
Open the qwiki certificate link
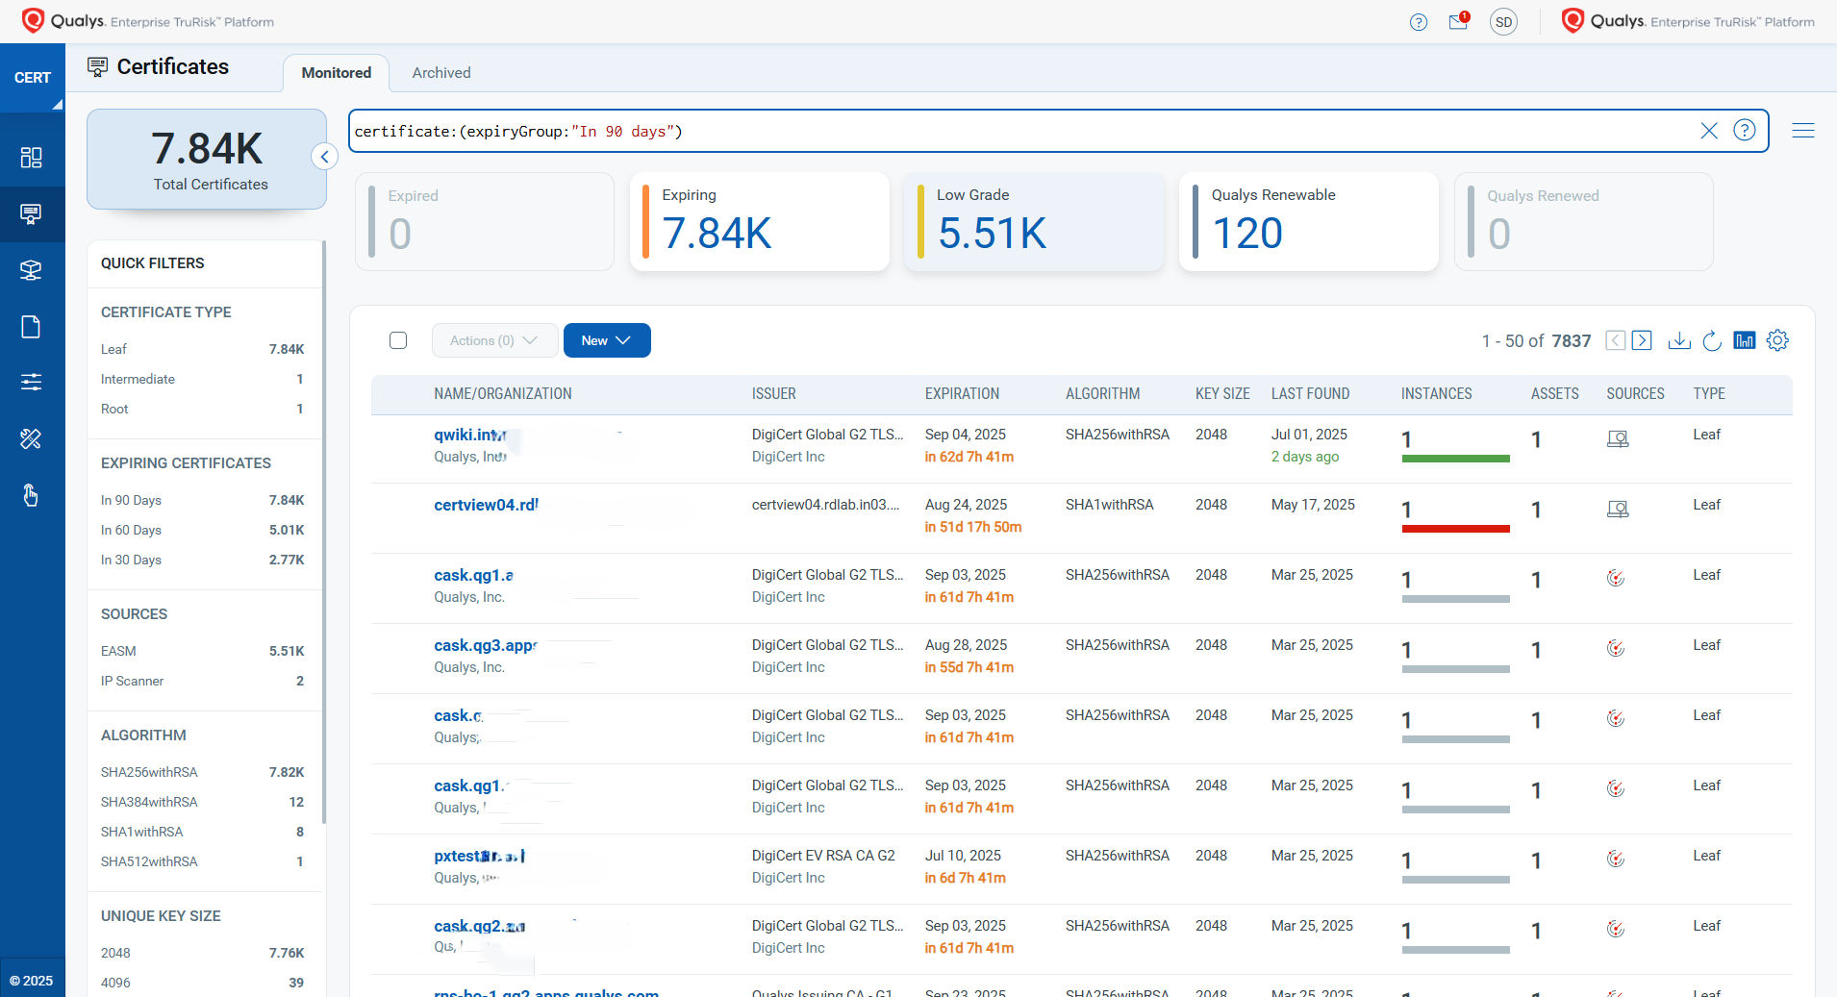pyautogui.click(x=470, y=435)
